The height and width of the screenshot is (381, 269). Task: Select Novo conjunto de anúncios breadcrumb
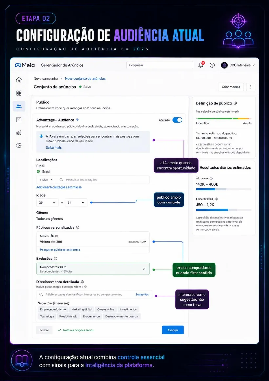(x=85, y=79)
